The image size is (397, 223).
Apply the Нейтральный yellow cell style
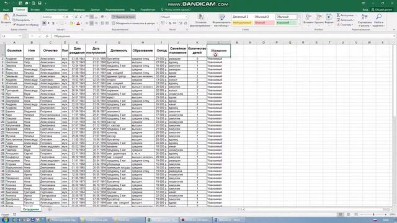pyautogui.click(x=242, y=23)
